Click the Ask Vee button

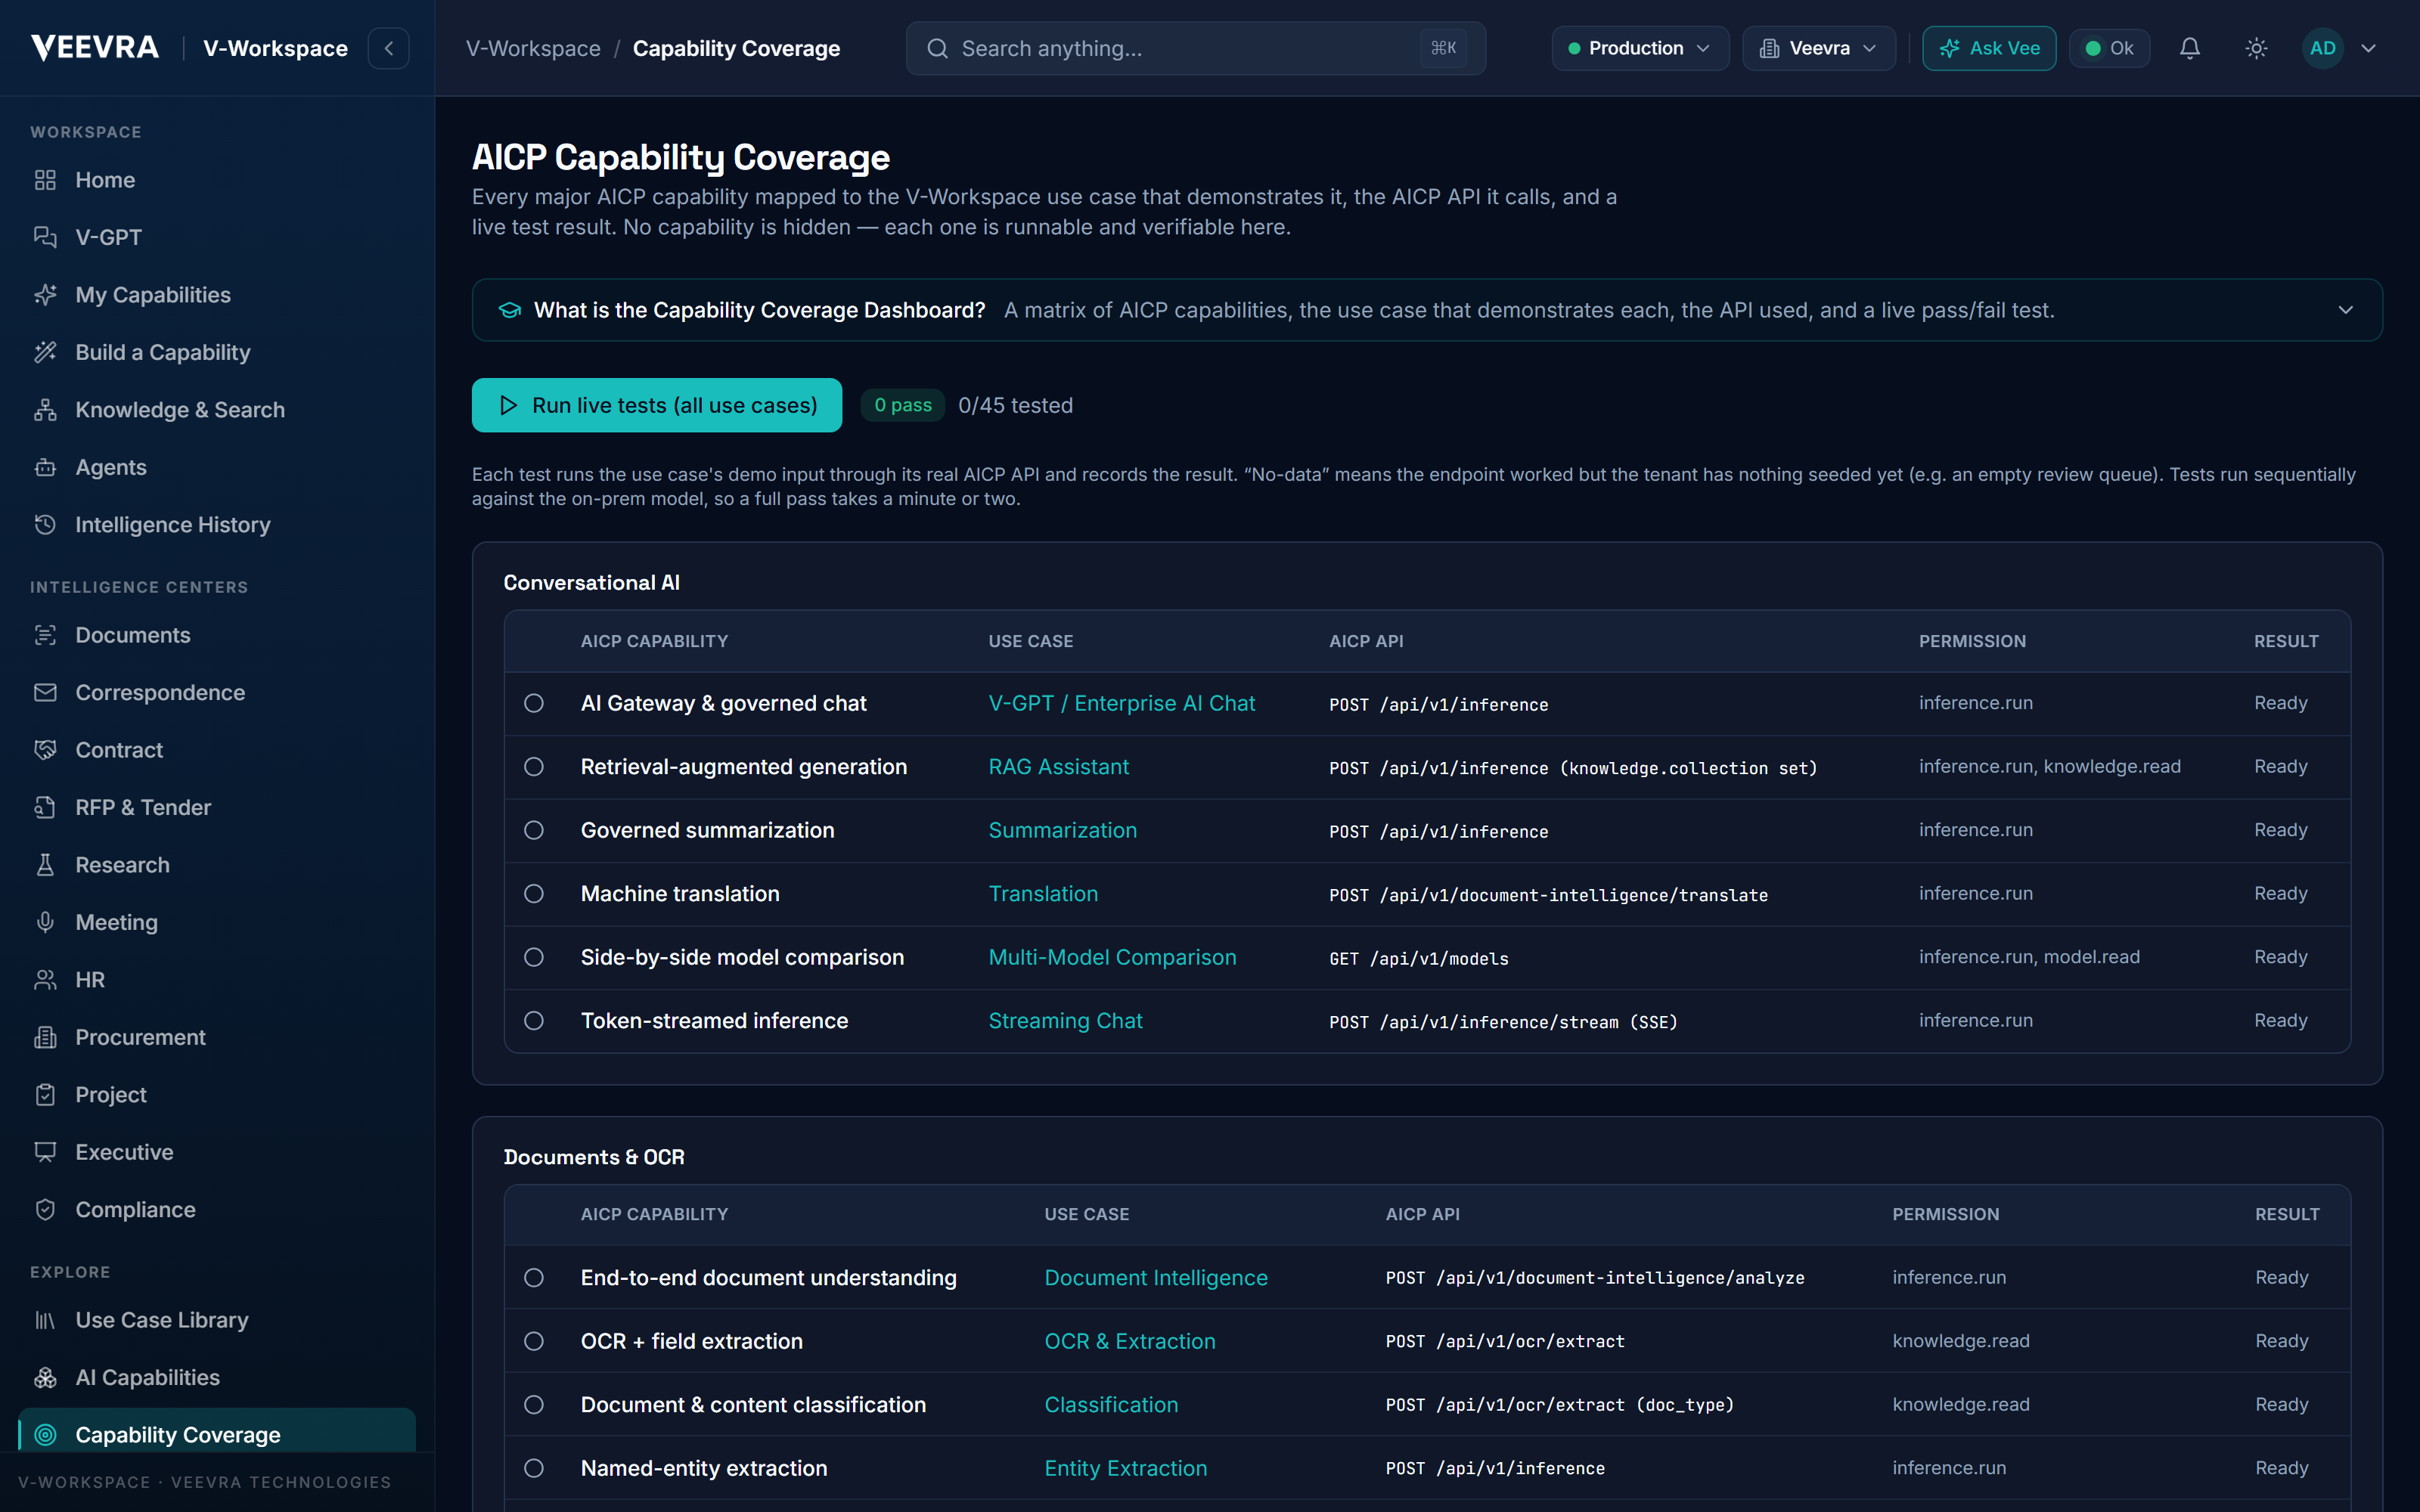point(1989,48)
